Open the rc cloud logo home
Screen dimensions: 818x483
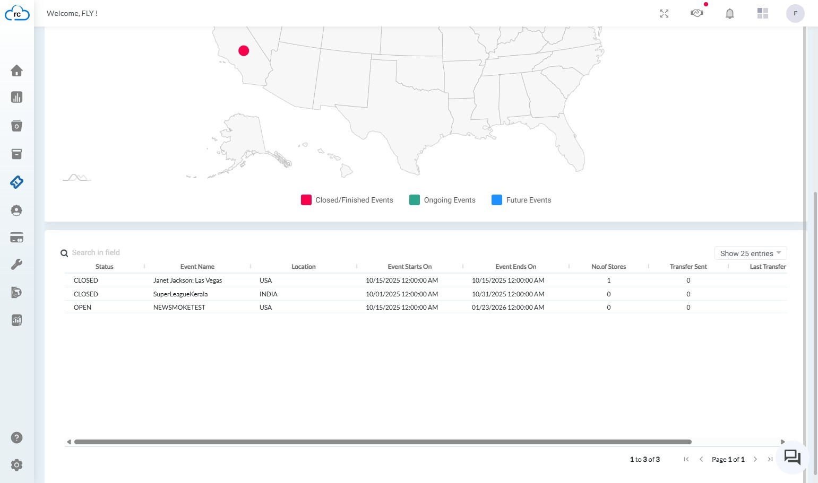17,13
